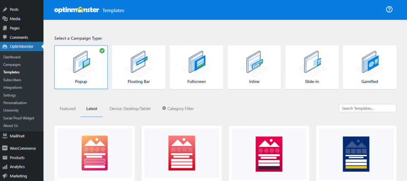Focus the Search Templates input field
Image resolution: width=407 pixels, height=181 pixels.
click(x=367, y=109)
